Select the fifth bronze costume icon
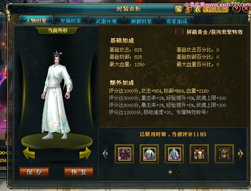 pos(224,154)
